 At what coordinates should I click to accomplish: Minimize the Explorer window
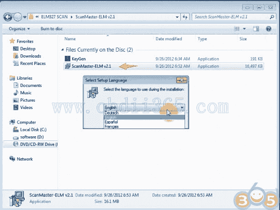coord(247,7)
